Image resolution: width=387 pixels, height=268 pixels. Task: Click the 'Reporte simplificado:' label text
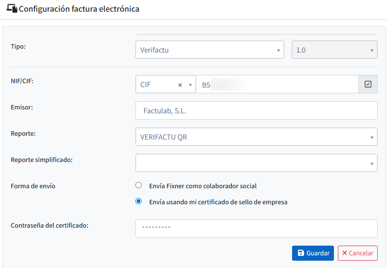click(x=41, y=160)
